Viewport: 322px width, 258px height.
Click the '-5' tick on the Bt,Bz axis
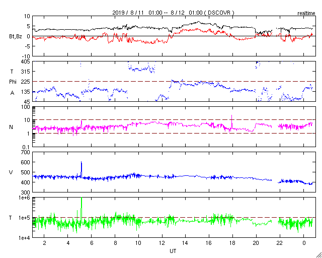27,46
